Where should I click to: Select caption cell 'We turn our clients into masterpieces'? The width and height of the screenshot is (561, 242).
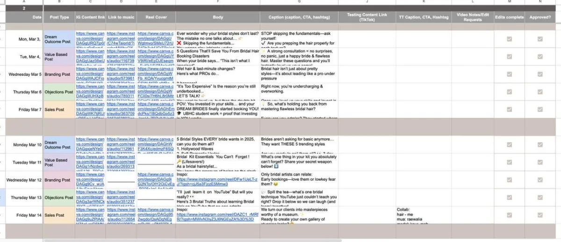298,215
